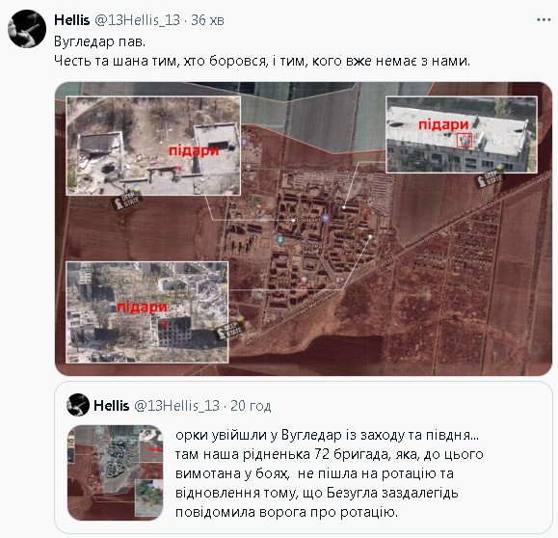558x538 pixels.
Task: Click DeepState logo on top-right inset photo
Action: 490,178
